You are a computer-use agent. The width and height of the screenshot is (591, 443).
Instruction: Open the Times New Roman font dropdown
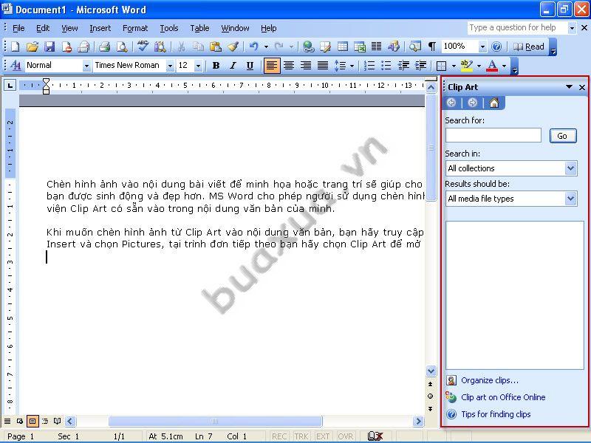171,66
